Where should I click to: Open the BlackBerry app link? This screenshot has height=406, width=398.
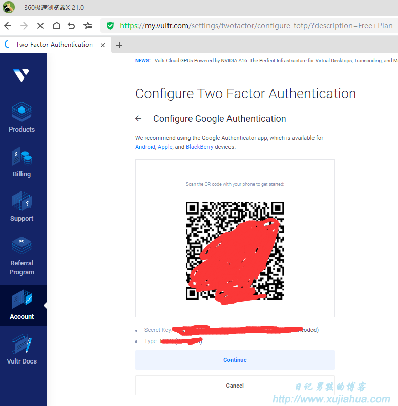click(x=200, y=147)
